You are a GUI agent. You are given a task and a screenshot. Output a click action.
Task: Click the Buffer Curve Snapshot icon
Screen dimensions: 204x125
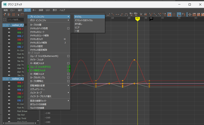coord(131,14)
